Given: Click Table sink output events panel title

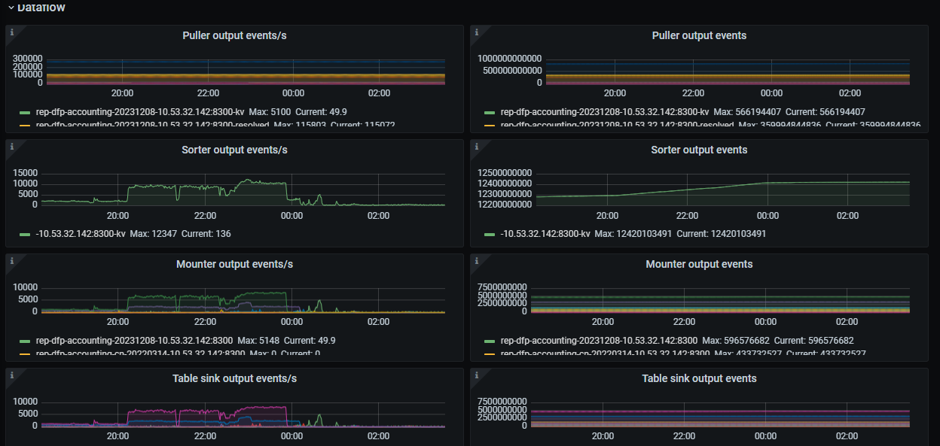Looking at the screenshot, I should click(699, 378).
